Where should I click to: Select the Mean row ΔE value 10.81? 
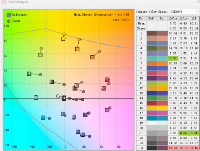(x=195, y=24)
